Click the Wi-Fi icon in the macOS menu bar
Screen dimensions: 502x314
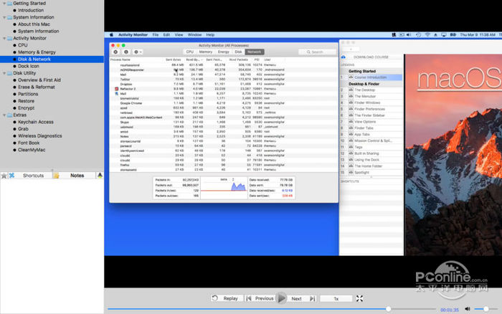427,34
